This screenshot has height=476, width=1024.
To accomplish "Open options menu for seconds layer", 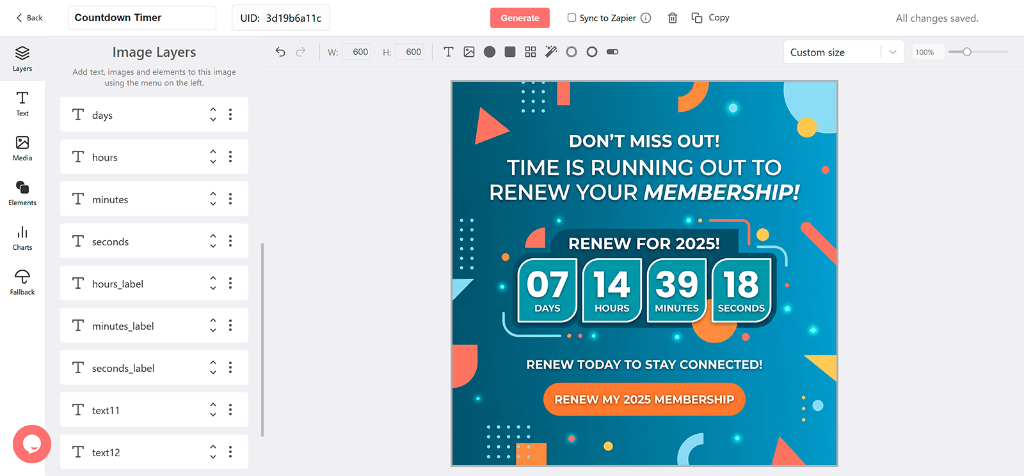I will [x=230, y=241].
